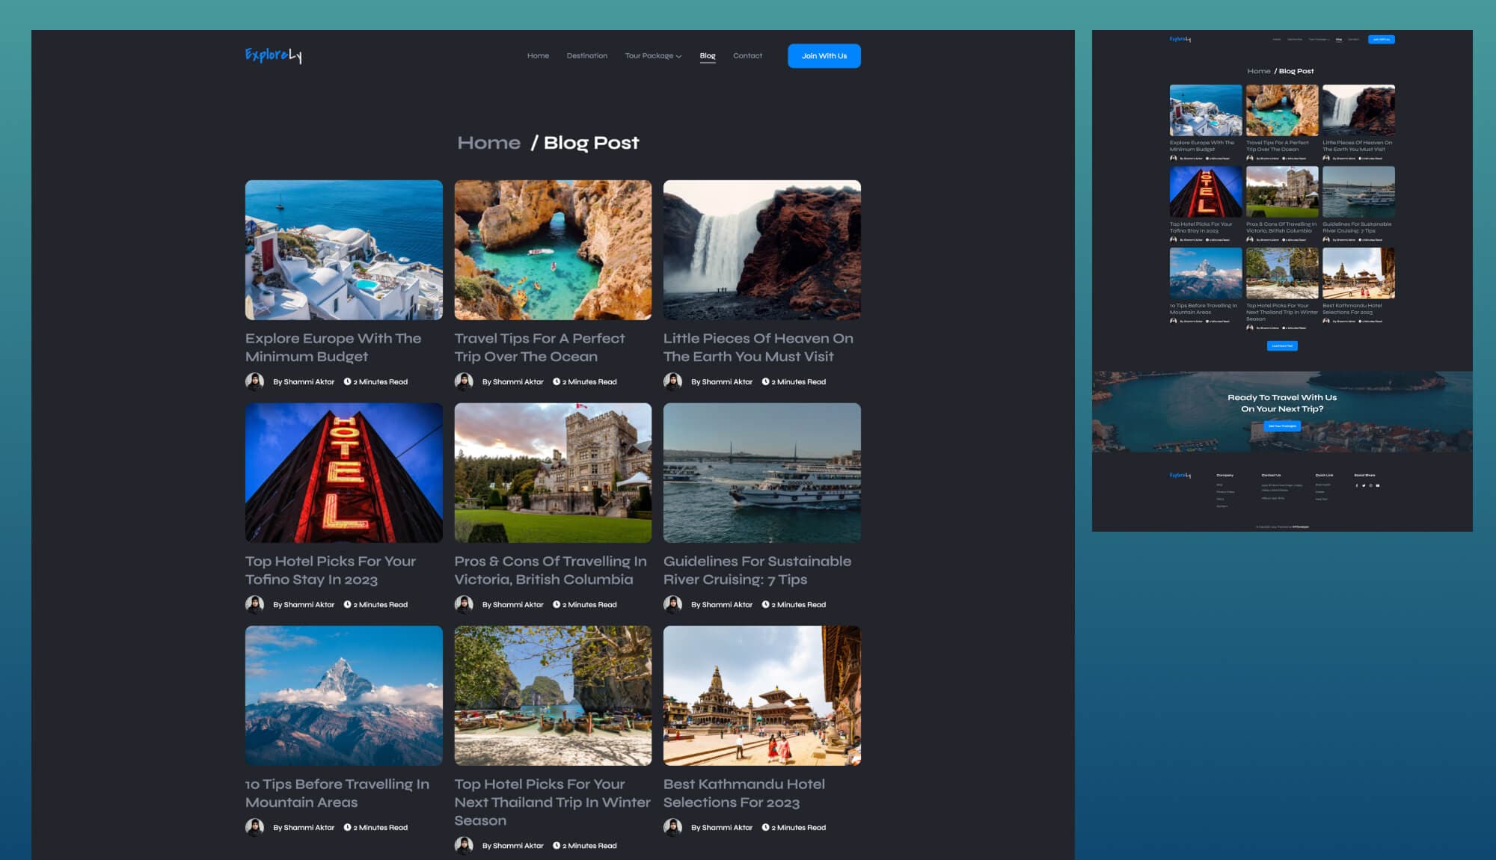Navigate to Home in the top menu
Image resolution: width=1496 pixels, height=860 pixels.
click(538, 55)
